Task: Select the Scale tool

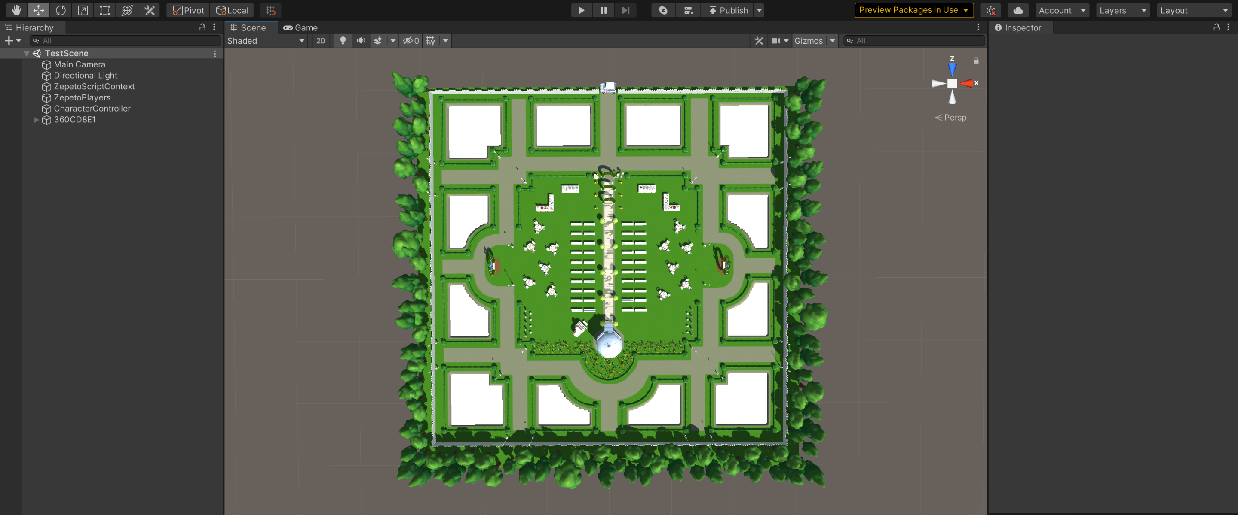Action: point(83,10)
